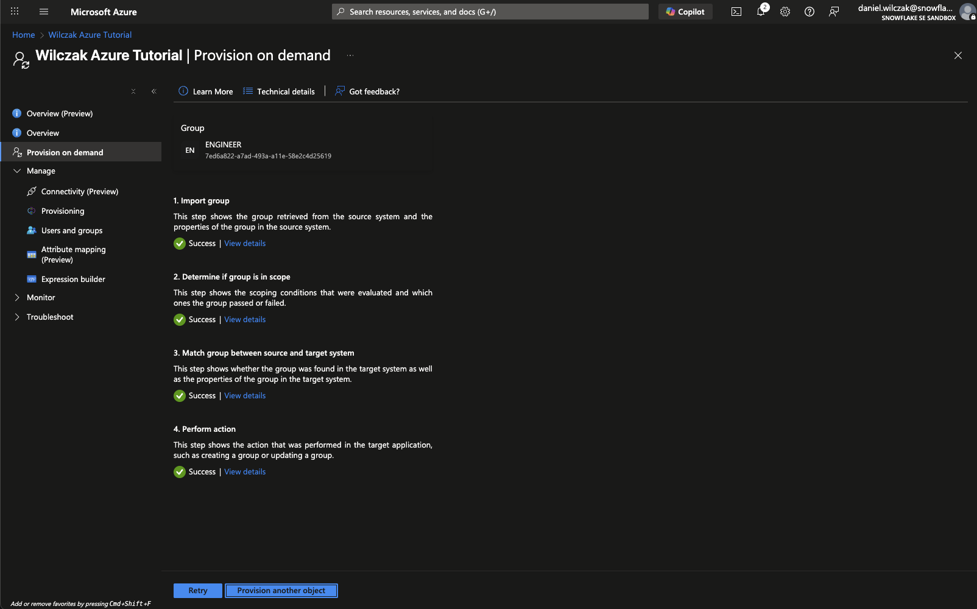
Task: View details for Perform action step
Action: (x=245, y=472)
